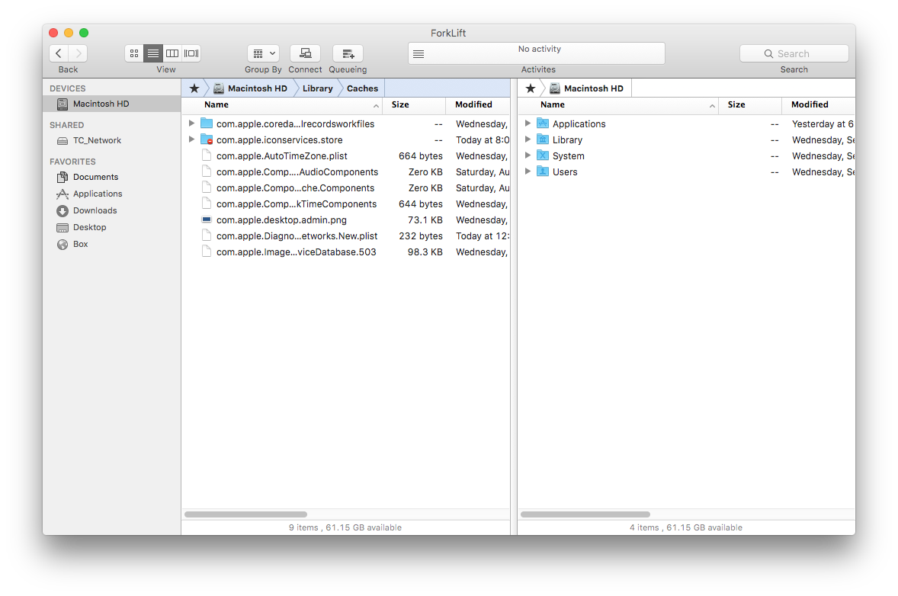The image size is (898, 596).
Task: Click Macintosh HD in right breadcrumb
Action: tap(586, 88)
